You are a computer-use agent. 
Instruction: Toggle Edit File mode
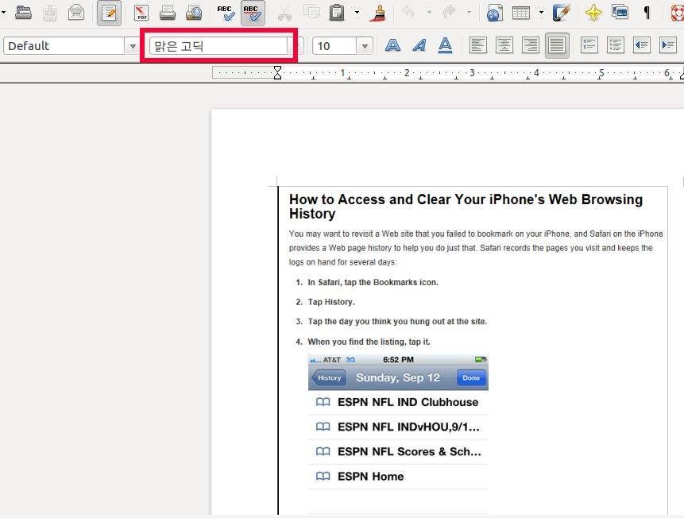tap(109, 13)
